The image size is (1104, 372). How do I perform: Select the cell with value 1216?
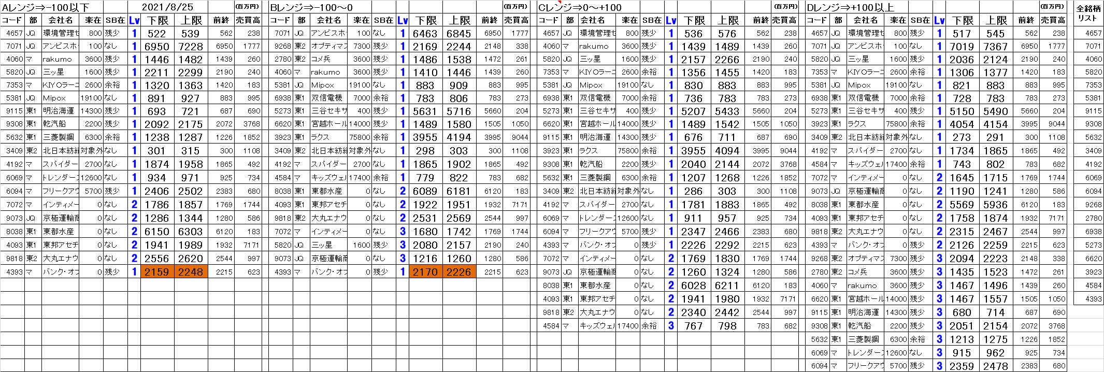tap(425, 258)
